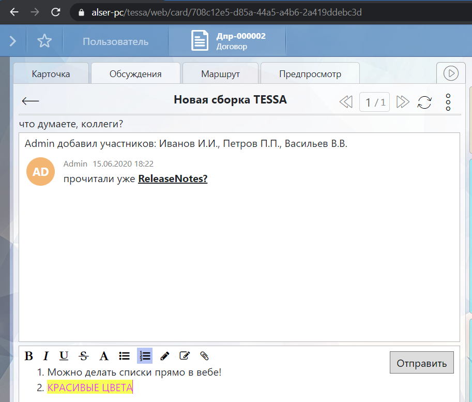
Task: Click the edit-in-window pencil icon
Action: pyautogui.click(x=185, y=355)
